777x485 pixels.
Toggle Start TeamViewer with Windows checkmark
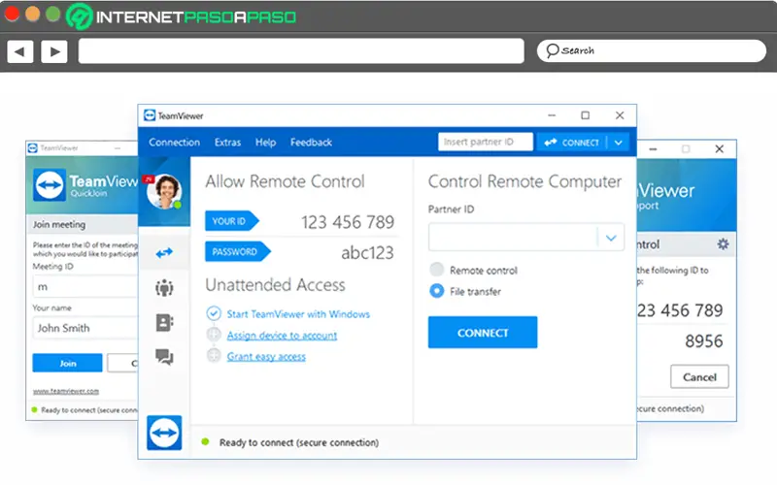click(x=214, y=313)
